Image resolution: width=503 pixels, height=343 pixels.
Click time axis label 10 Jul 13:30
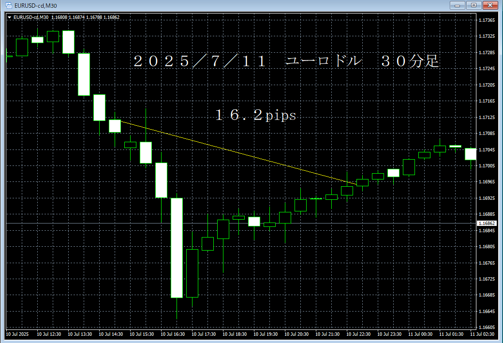(80, 334)
